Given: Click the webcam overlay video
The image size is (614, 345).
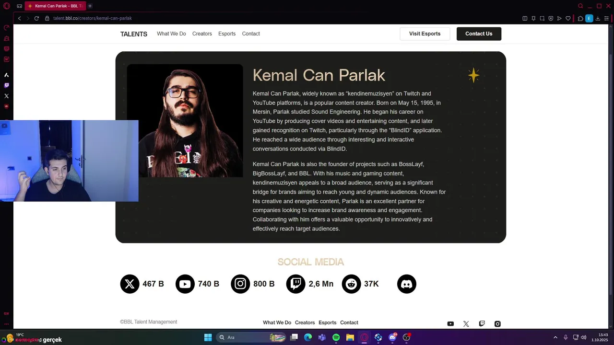Looking at the screenshot, I should pos(69,161).
